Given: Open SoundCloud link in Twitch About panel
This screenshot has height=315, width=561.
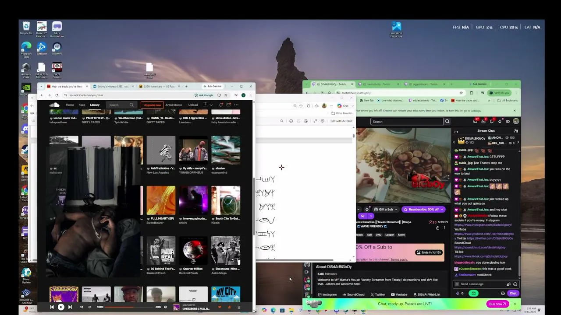Looking at the screenshot, I should [354, 294].
